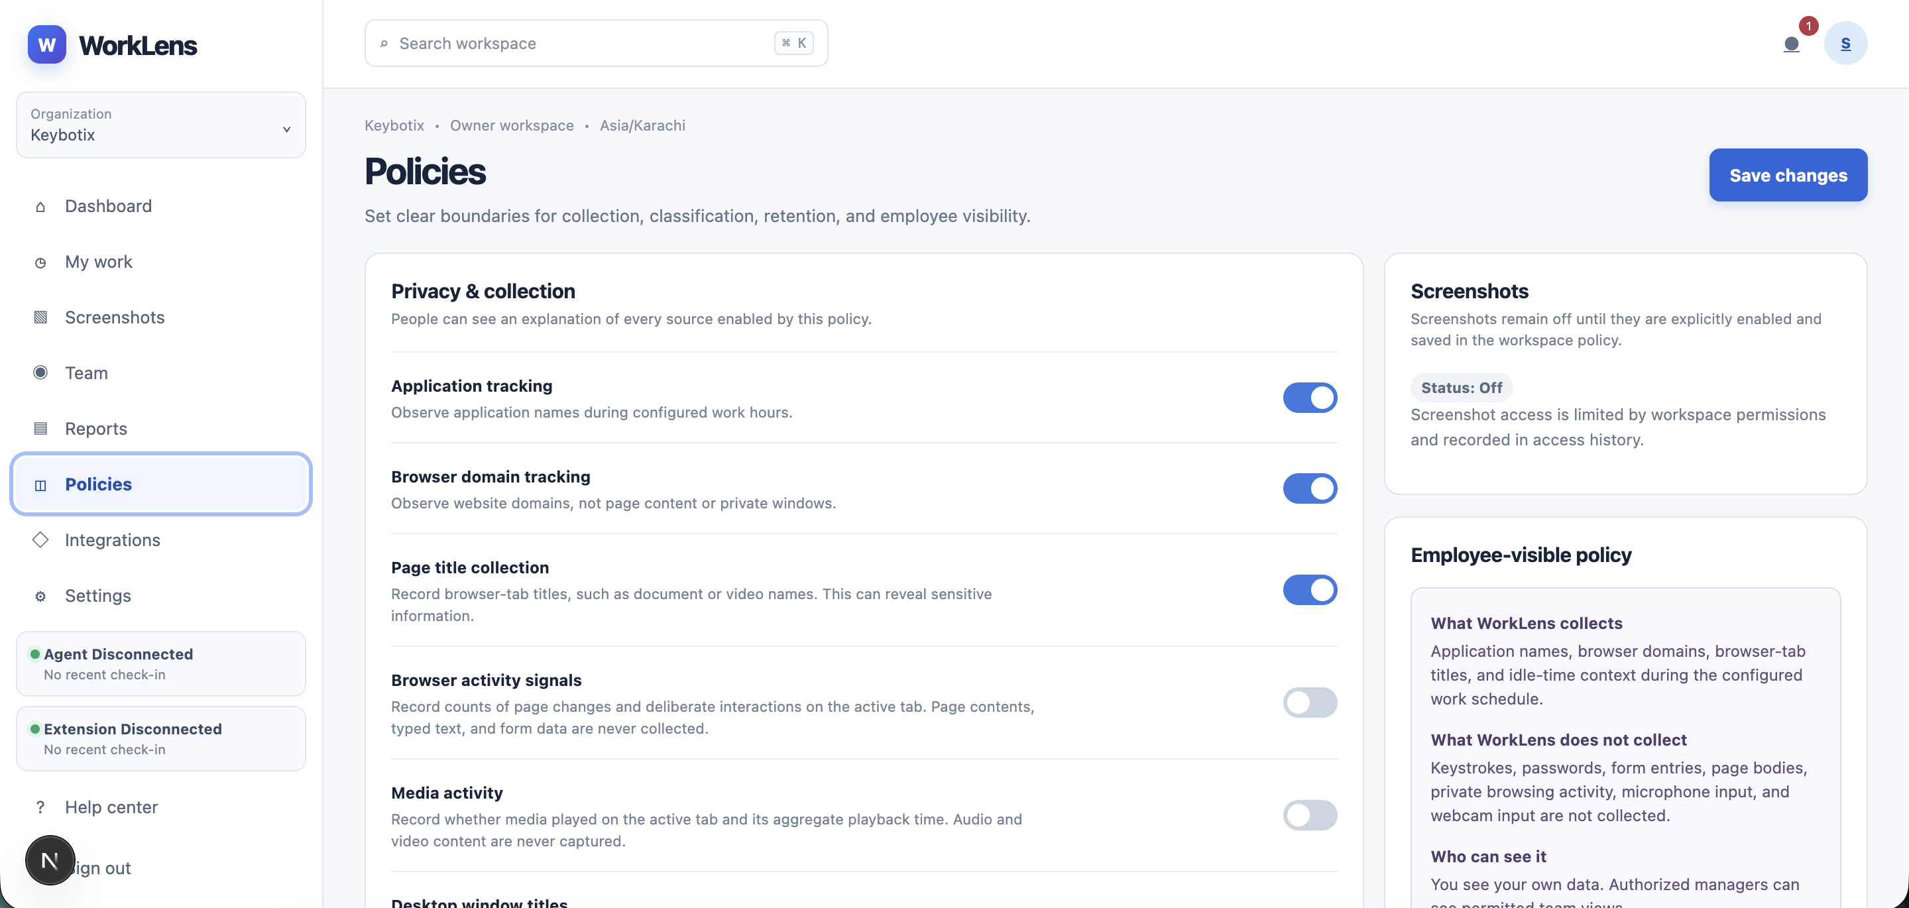Click the Browser activity signals label
This screenshot has height=908, width=1909.
[x=486, y=681]
